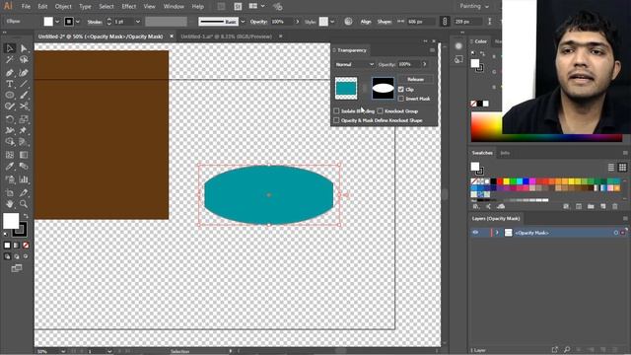Screen dimensions: 631x355
Task: Open the Effect menu
Action: tap(129, 7)
